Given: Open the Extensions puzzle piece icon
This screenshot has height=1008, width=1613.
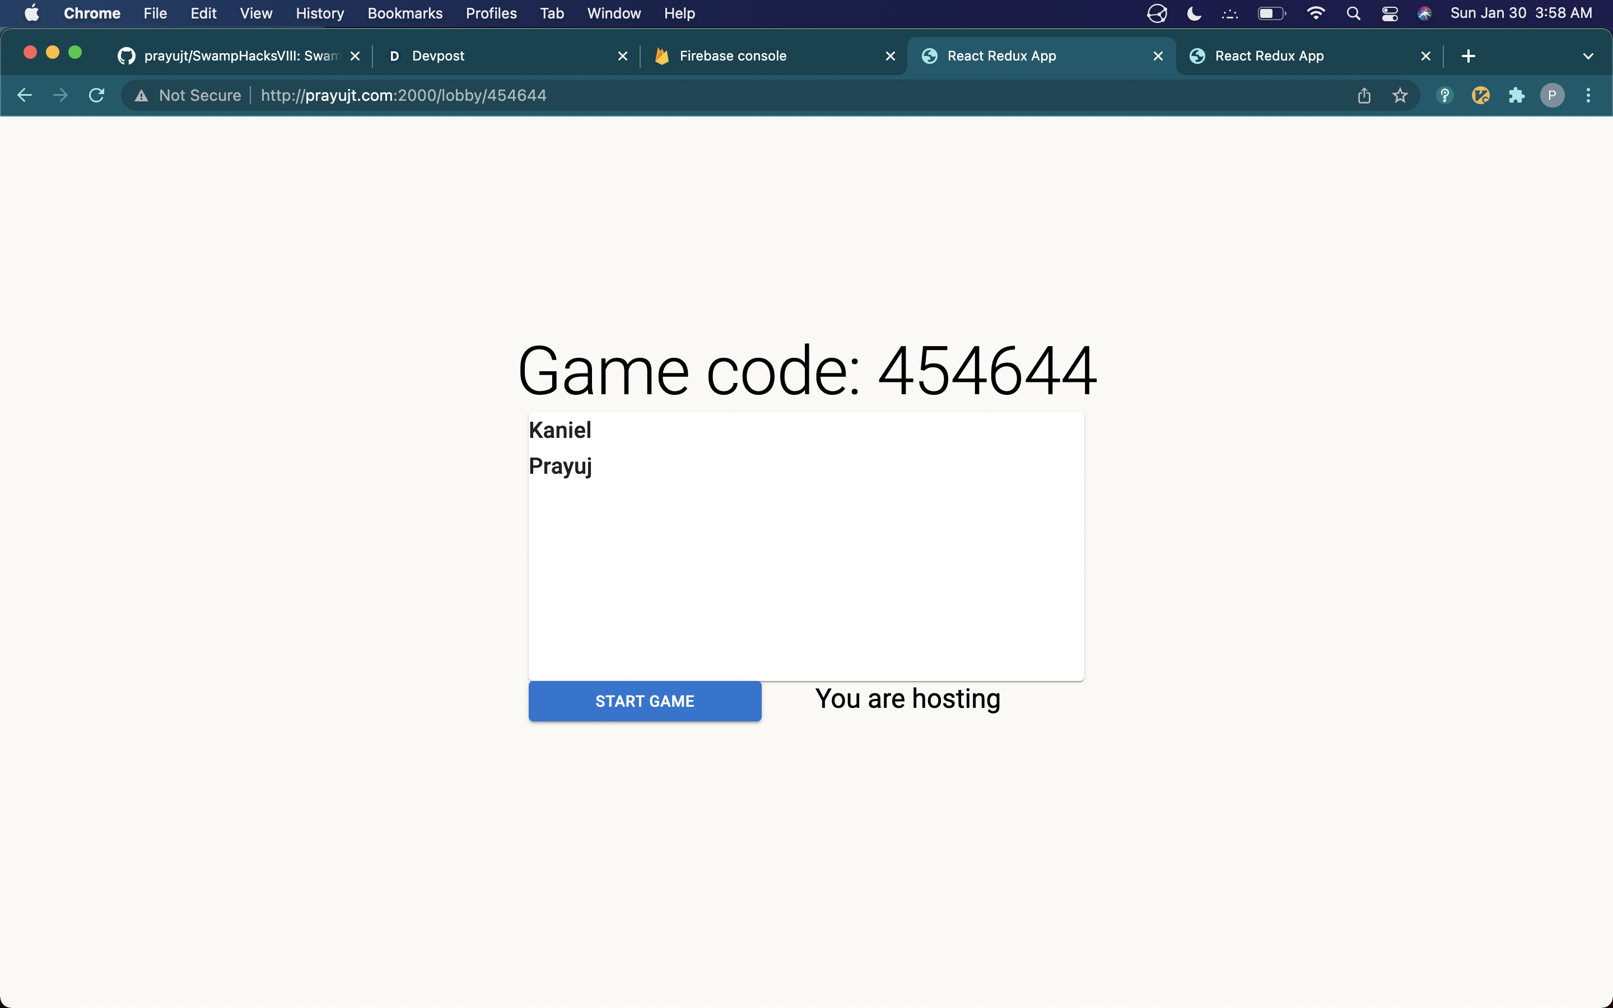Looking at the screenshot, I should point(1516,95).
